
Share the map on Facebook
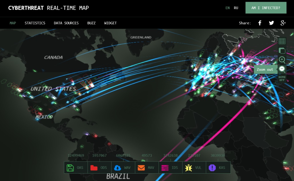click(260, 23)
